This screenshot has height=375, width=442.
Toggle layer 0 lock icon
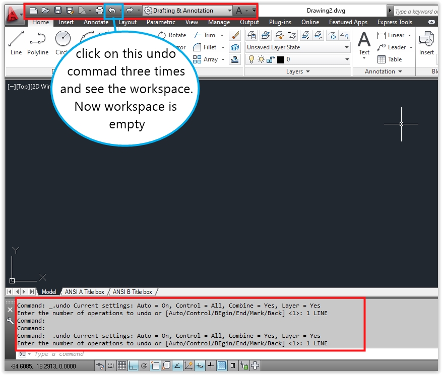click(x=270, y=59)
